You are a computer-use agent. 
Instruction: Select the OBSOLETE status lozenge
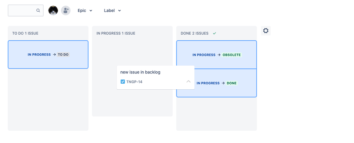[x=232, y=55]
